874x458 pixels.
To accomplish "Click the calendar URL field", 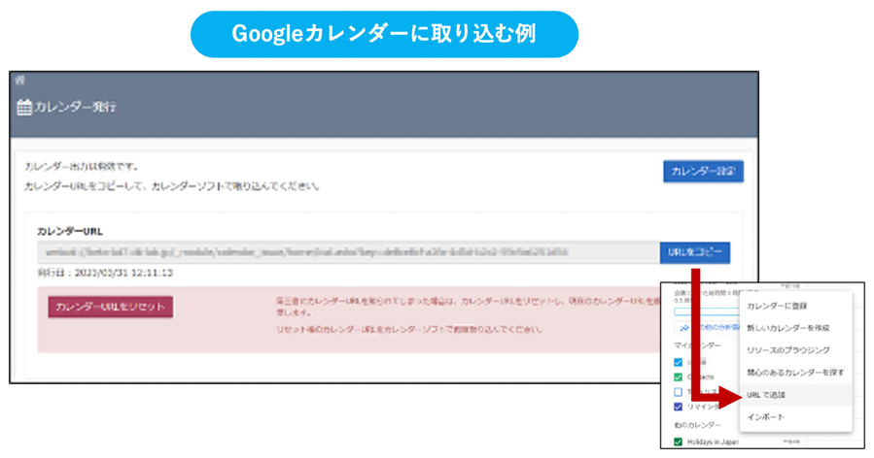I will click(348, 252).
